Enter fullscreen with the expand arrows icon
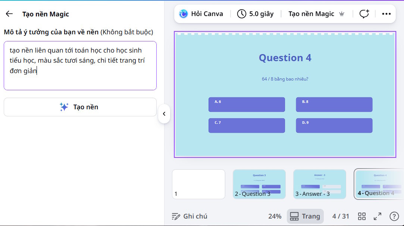This screenshot has height=226, width=404. click(x=378, y=216)
